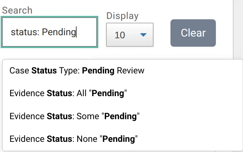The width and height of the screenshot is (243, 152).
Task: Click the "Display" label above the dropdown
Action: point(122,16)
